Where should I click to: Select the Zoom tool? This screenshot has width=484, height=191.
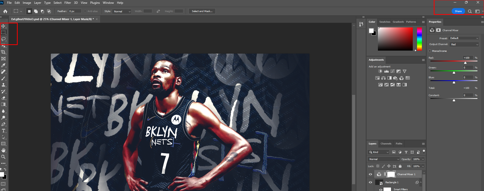[4, 157]
